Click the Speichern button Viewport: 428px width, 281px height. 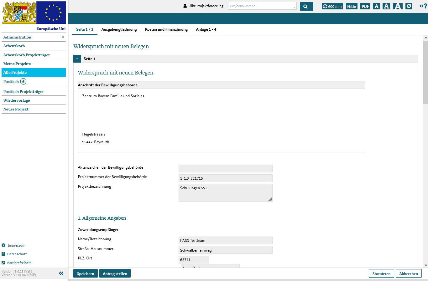coord(86,273)
